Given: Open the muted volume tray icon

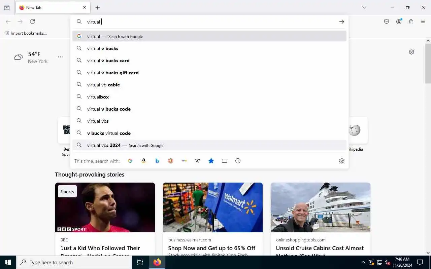Looking at the screenshot, I should [387, 262].
